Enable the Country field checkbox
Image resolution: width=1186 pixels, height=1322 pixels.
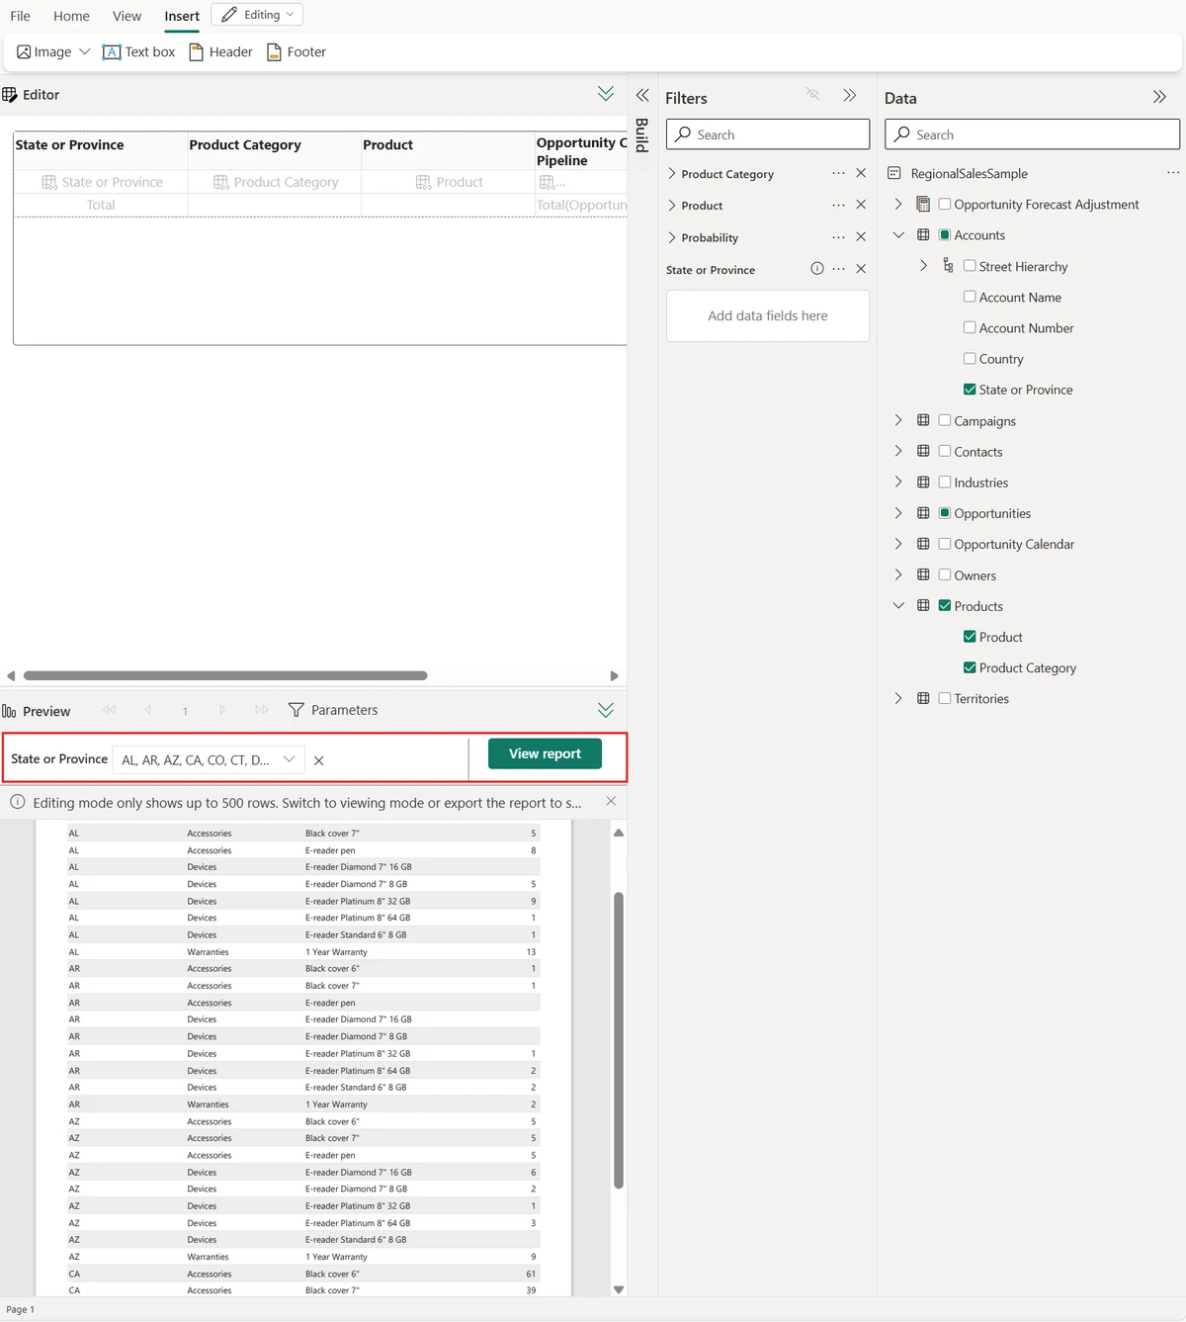(970, 359)
